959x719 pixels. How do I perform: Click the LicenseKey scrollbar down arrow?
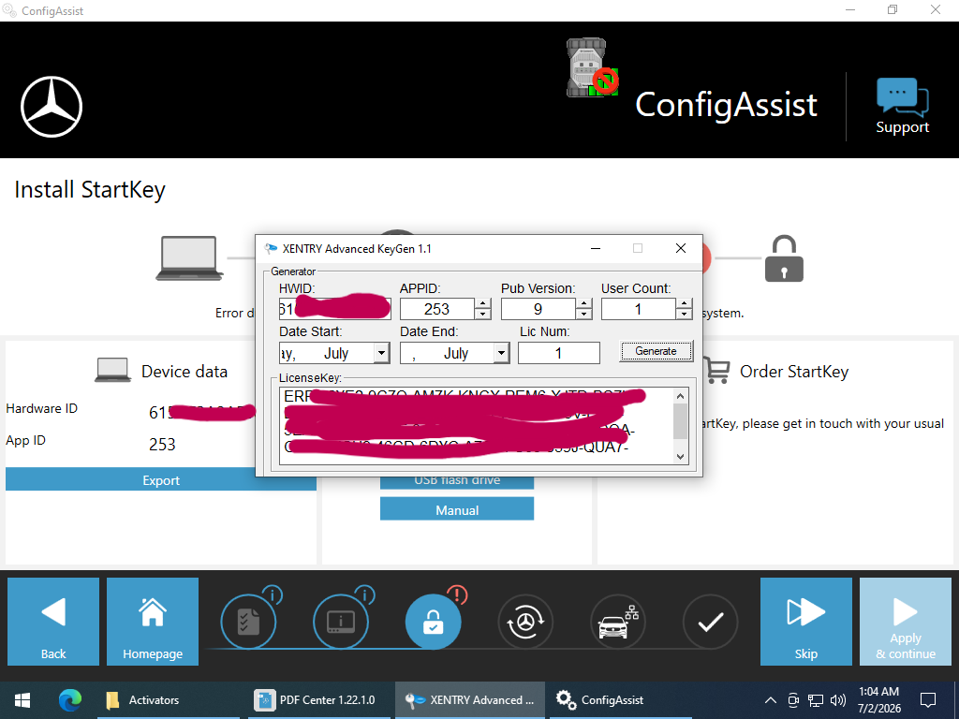click(680, 457)
